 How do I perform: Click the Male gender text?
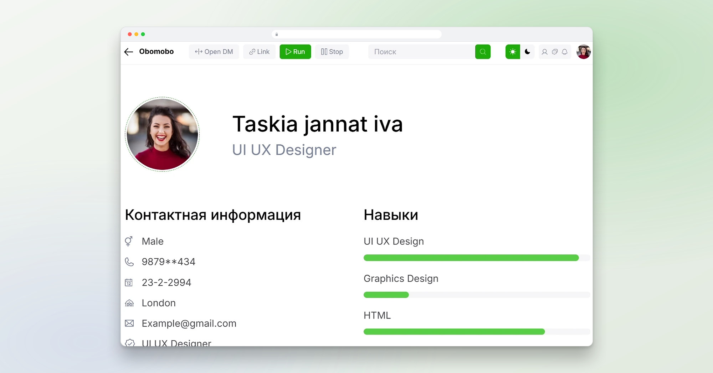click(x=153, y=242)
